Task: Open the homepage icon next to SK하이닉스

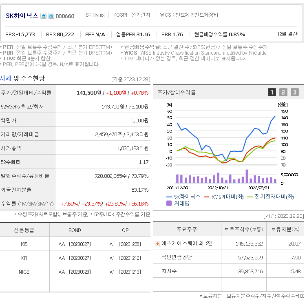Action: point(44,15)
